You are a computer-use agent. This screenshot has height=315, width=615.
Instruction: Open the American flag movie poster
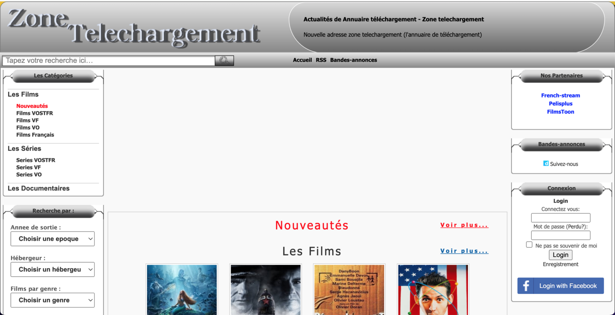pos(433,290)
